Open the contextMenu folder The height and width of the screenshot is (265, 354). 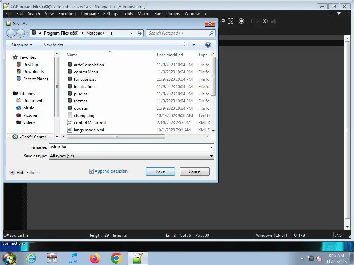86,72
